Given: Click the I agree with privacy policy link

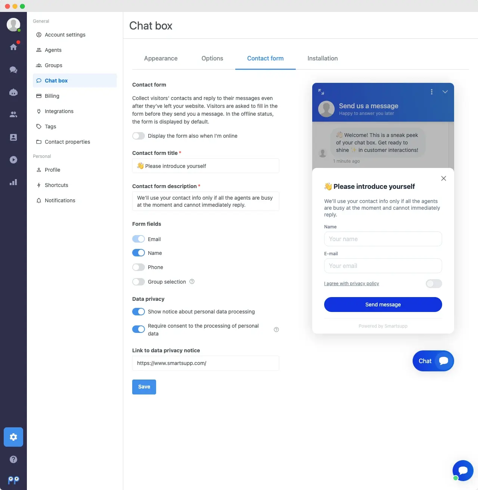Looking at the screenshot, I should click(x=351, y=284).
